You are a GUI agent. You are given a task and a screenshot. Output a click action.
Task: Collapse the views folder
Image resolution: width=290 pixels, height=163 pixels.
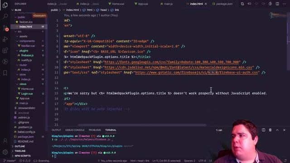tap(17, 84)
